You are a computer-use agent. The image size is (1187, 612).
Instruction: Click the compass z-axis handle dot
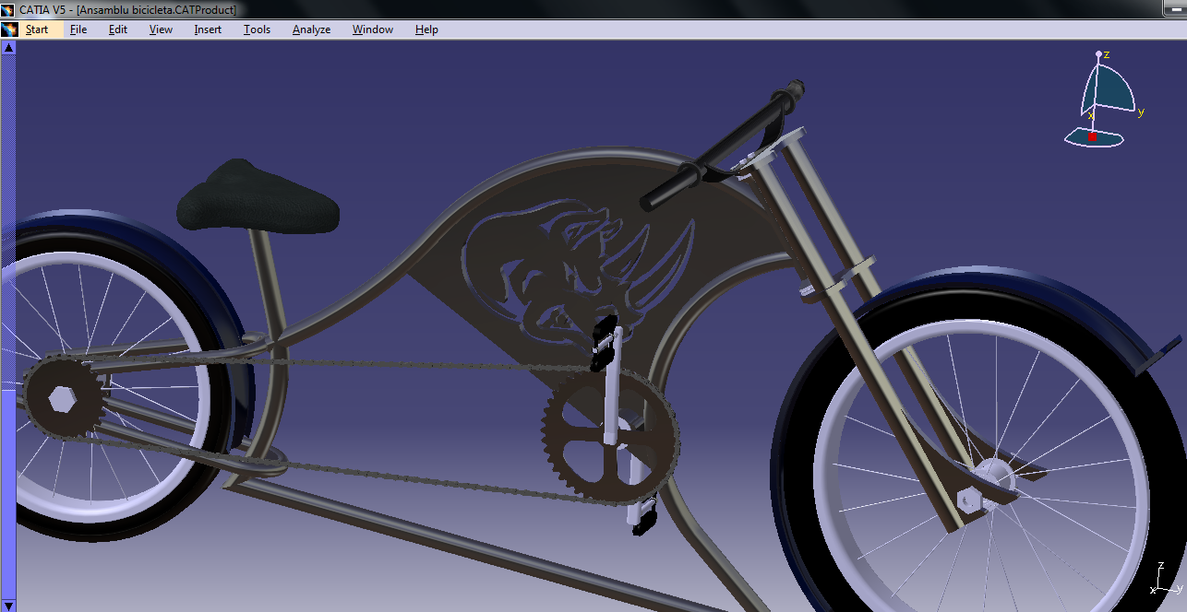[1098, 55]
